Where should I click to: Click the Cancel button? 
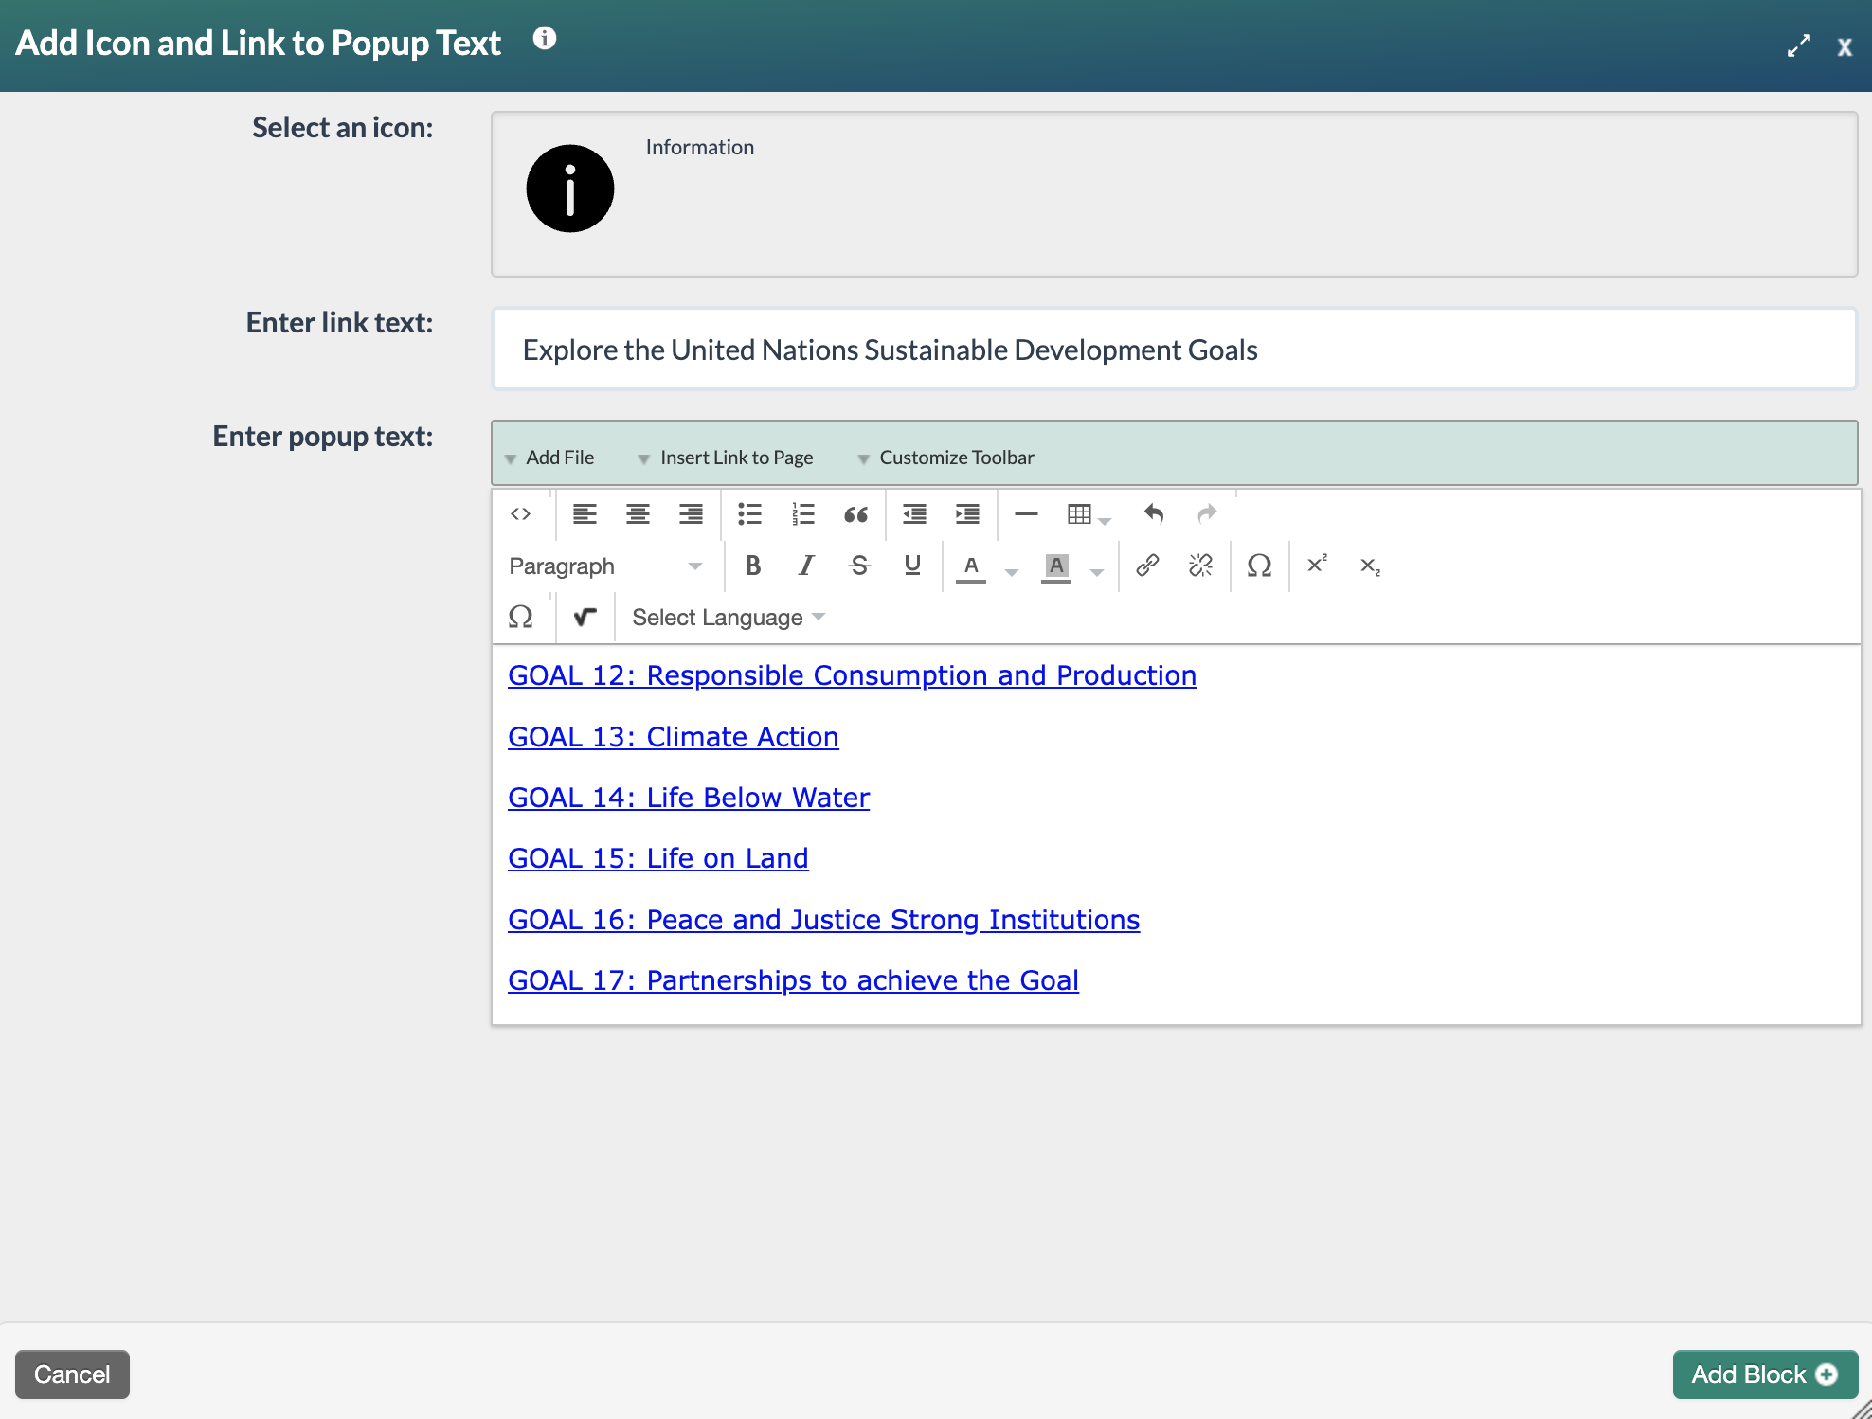pos(72,1374)
